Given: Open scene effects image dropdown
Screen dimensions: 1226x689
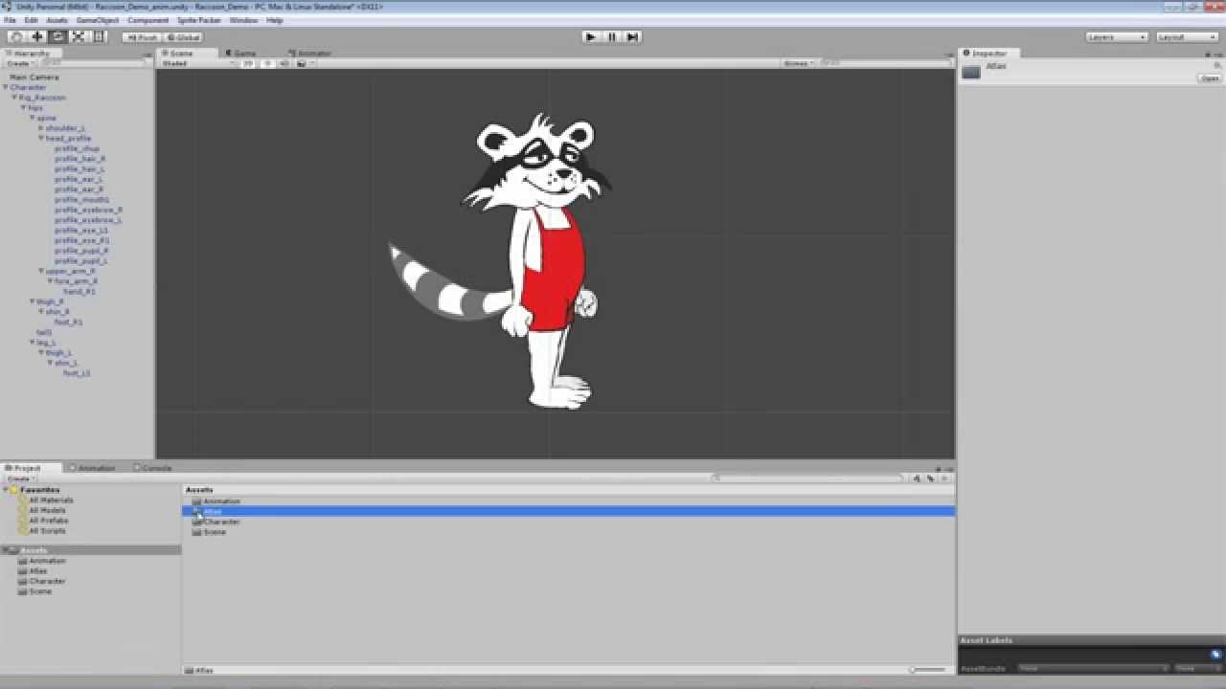Looking at the screenshot, I should 304,63.
